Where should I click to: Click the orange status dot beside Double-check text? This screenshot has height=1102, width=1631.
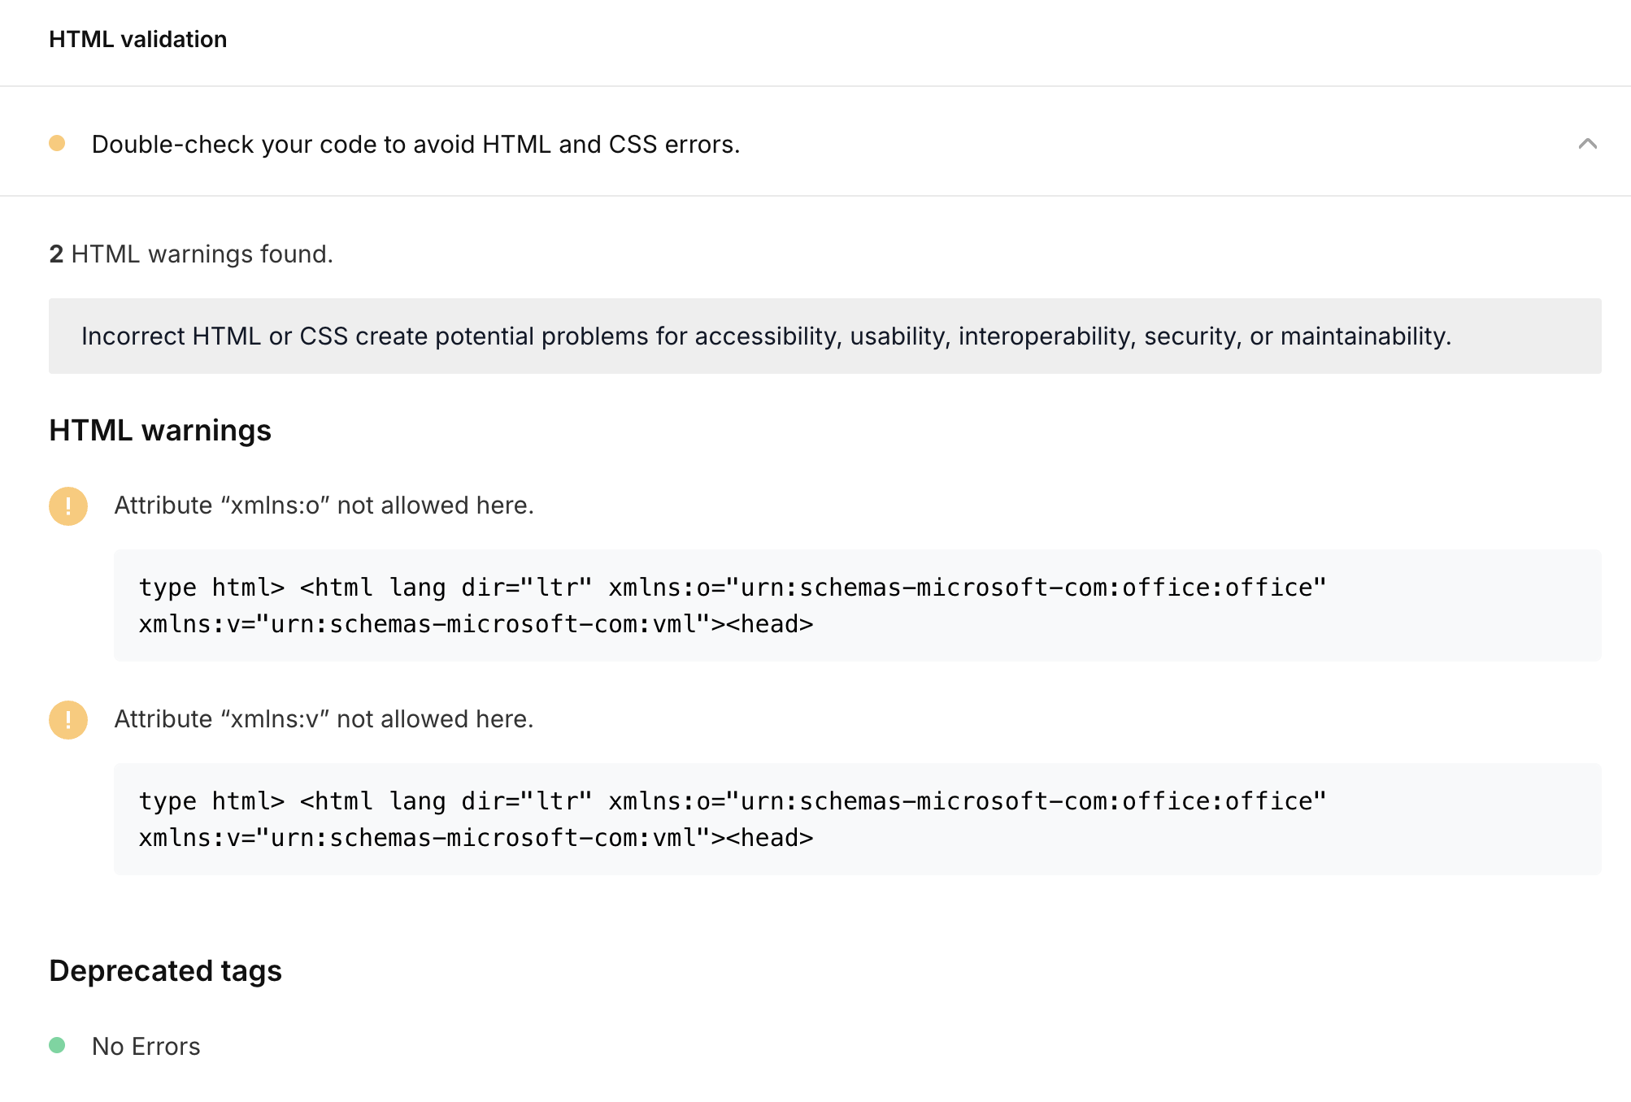(57, 144)
